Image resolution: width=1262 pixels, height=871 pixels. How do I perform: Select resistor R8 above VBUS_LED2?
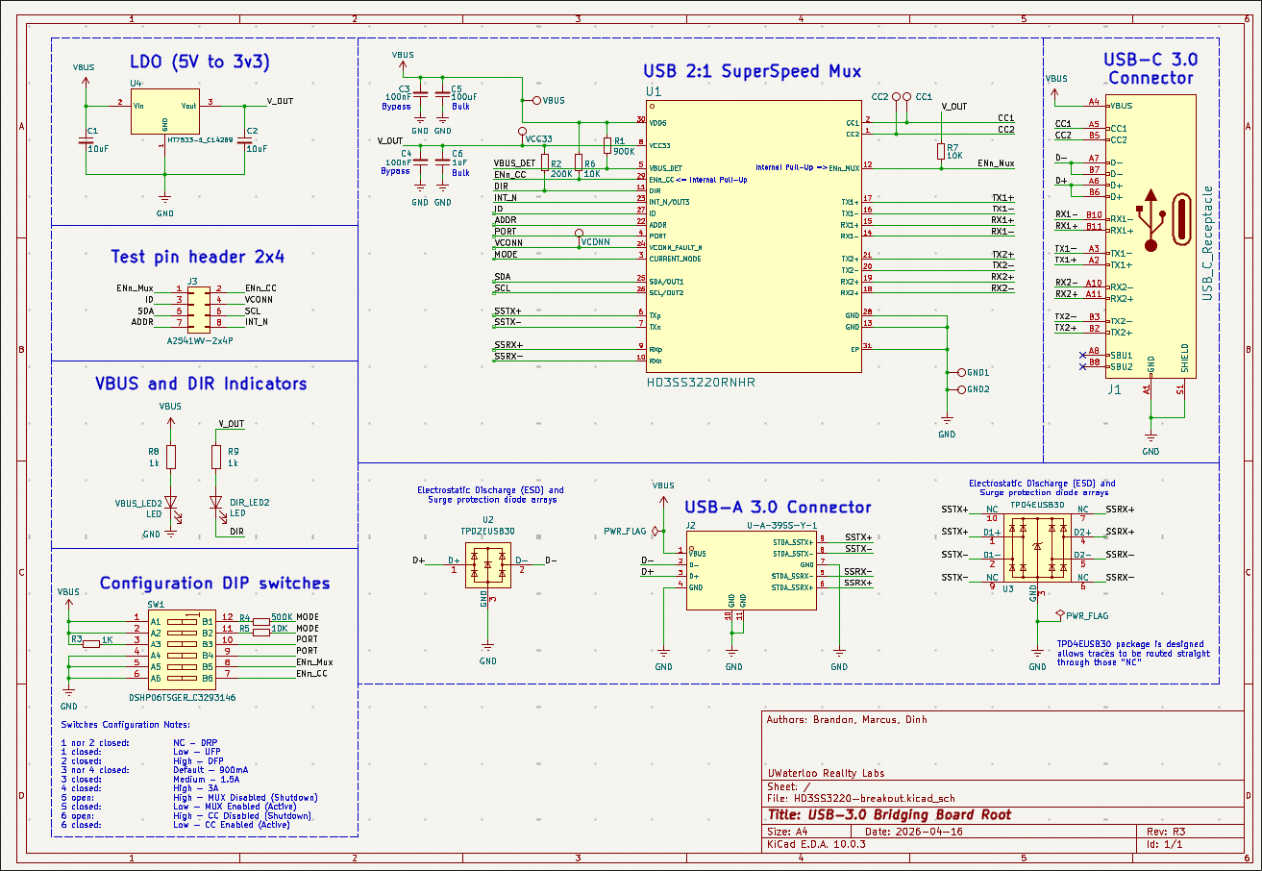pos(170,457)
